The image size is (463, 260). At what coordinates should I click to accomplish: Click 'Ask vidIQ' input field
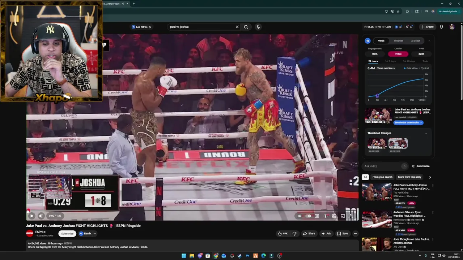pos(382,166)
